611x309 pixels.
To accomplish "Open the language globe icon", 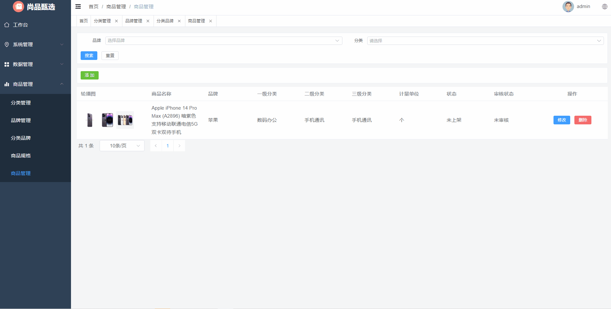I will coord(604,6).
